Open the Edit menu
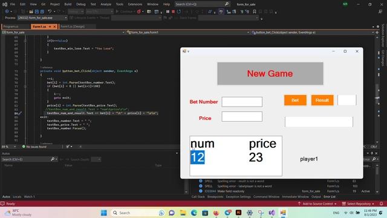 tap(22, 4)
